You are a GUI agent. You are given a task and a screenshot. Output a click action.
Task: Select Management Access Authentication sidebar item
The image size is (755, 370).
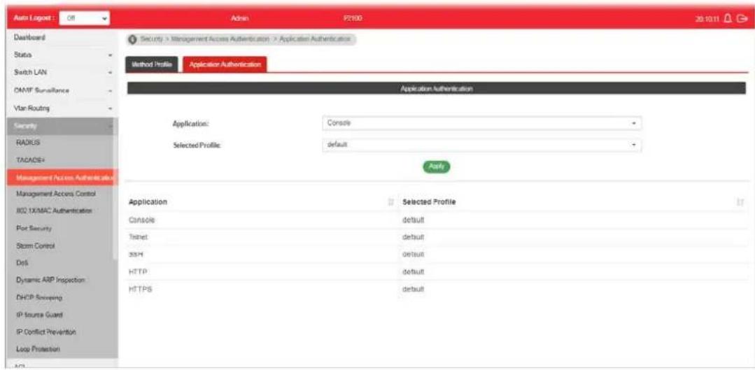pyautogui.click(x=62, y=178)
